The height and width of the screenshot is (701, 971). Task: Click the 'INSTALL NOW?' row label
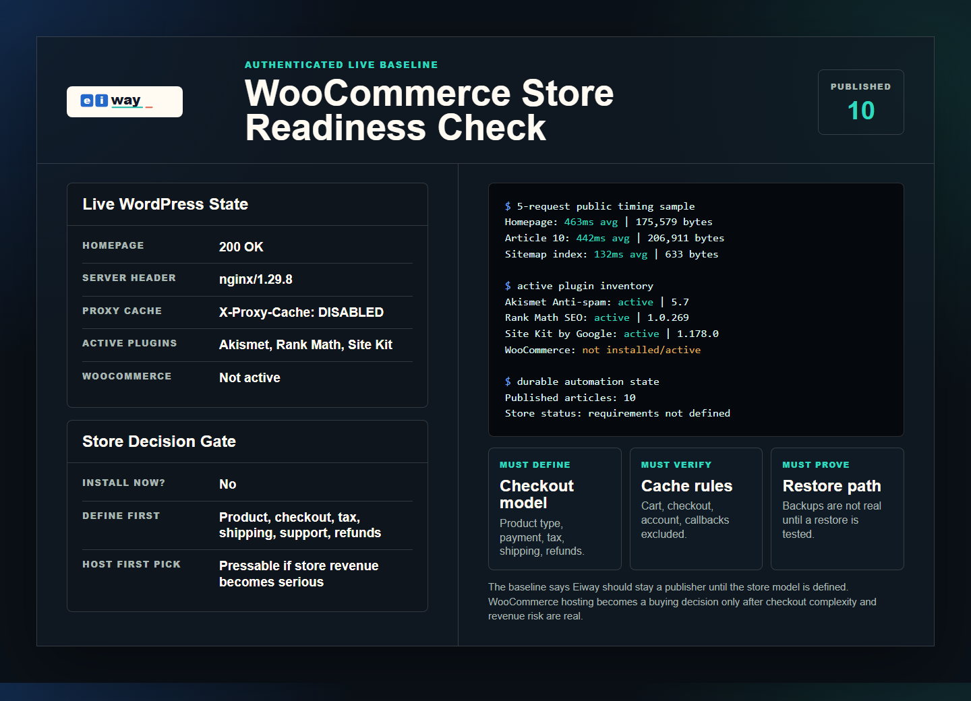(x=123, y=483)
